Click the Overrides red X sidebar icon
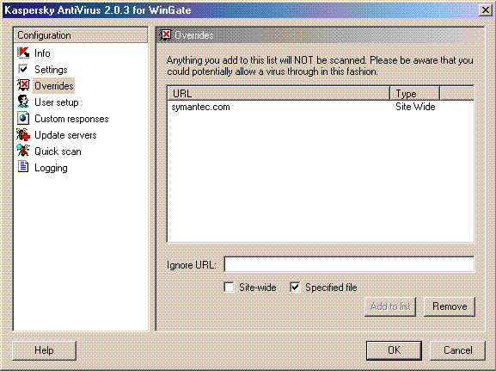Viewport: 496px width, 371px height. 23,85
